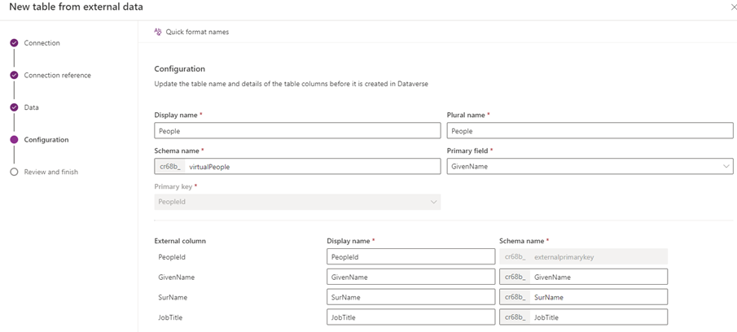Click the Data step checkmark icon
737x332 pixels.
click(14, 107)
